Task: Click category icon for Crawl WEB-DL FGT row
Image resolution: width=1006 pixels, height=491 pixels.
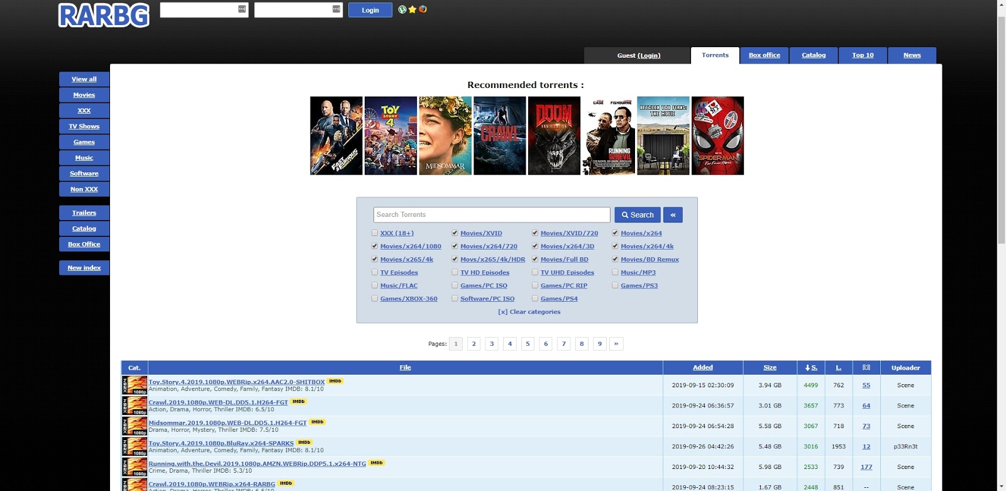Action: tap(135, 405)
